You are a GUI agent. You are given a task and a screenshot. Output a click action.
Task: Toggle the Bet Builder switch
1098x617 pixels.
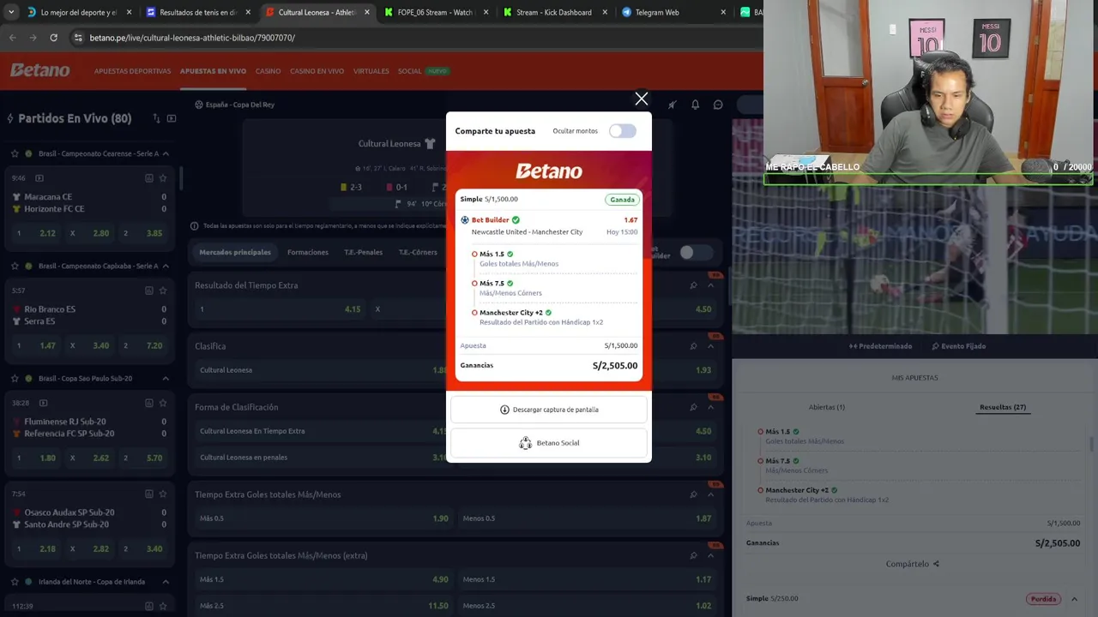696,252
